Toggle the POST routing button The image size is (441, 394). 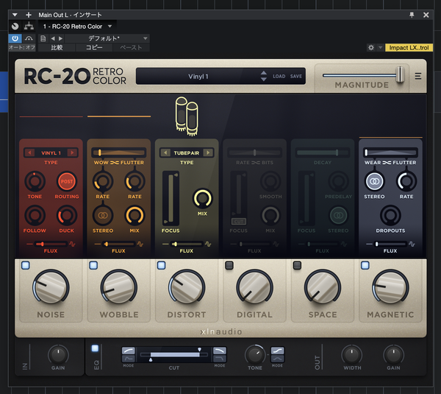point(67,181)
